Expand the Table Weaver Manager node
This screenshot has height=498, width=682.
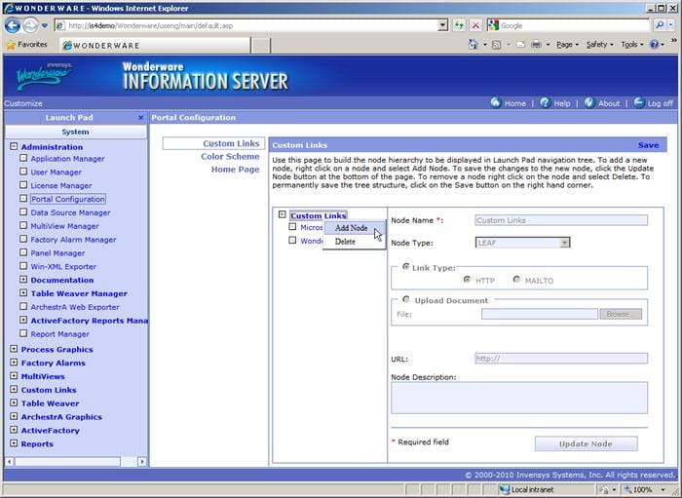click(x=23, y=293)
